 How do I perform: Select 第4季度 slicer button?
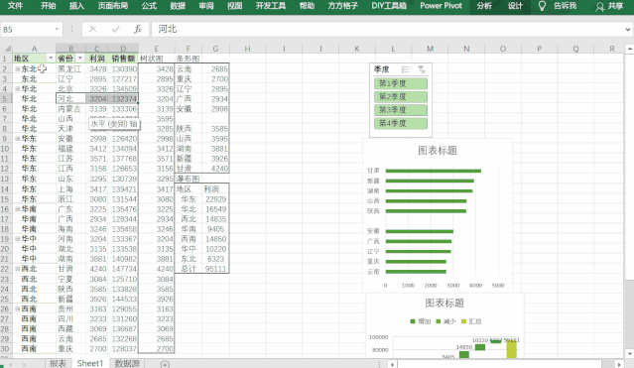coord(400,123)
